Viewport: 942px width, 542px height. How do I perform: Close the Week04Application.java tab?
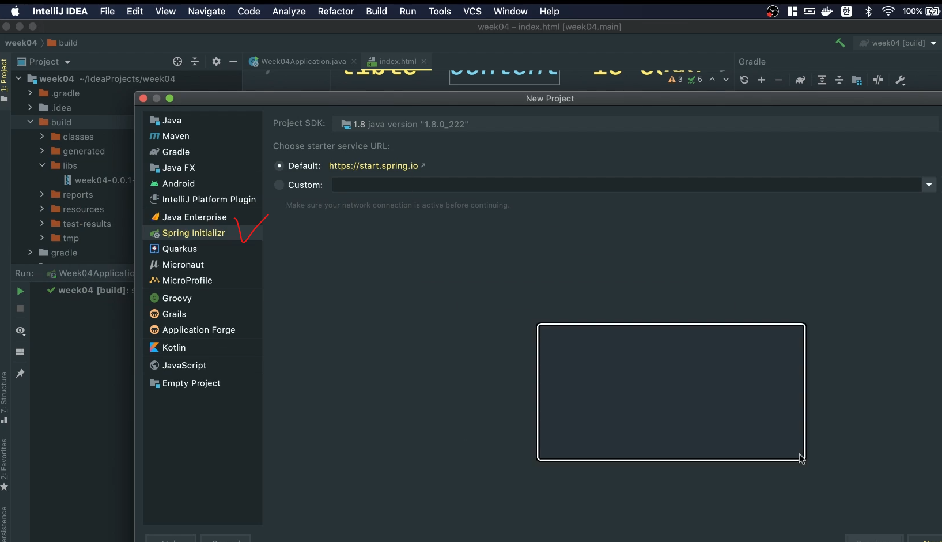pyautogui.click(x=354, y=62)
